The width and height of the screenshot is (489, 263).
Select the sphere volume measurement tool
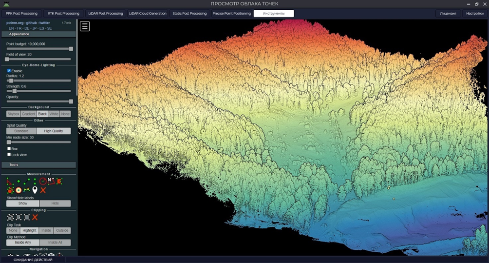click(19, 190)
